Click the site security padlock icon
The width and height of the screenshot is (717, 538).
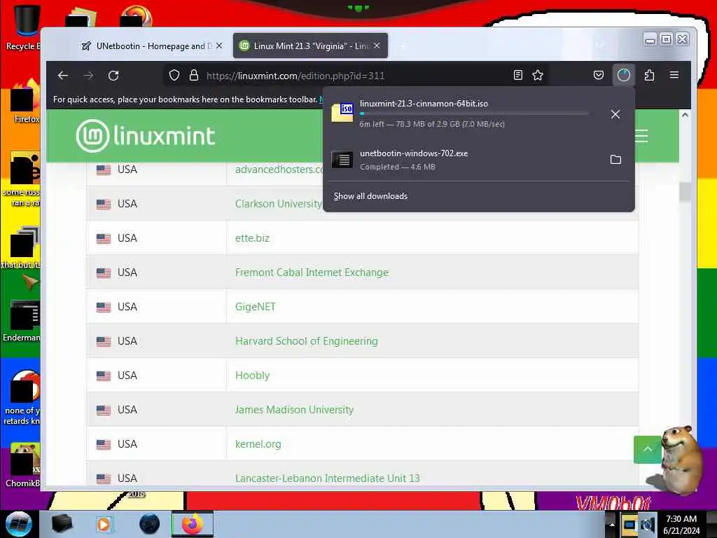pyautogui.click(x=194, y=76)
